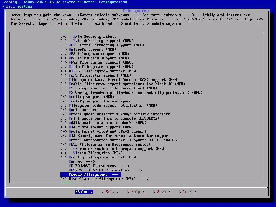
Task: Select Btrfs filesystem support entry
Action: 97,67
